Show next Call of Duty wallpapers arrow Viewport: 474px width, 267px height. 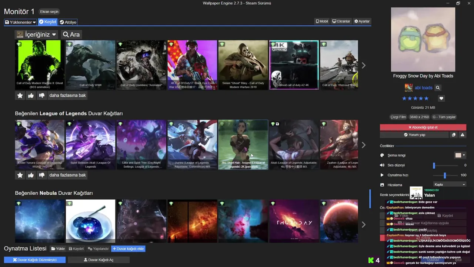click(364, 65)
